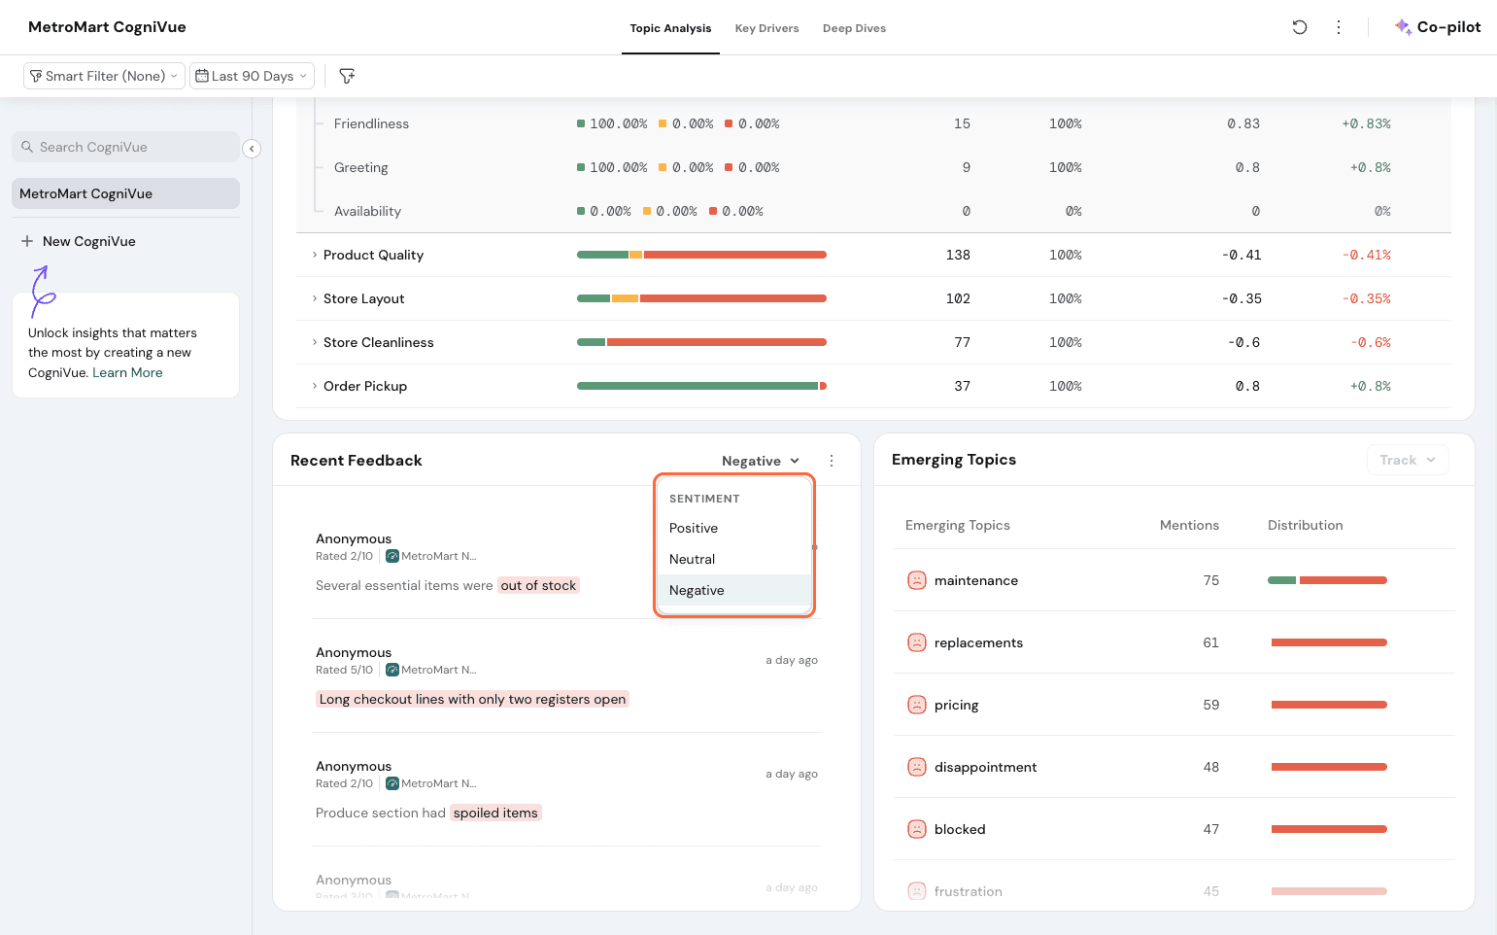Open the Co-pilot assistant
Image resolution: width=1497 pixels, height=935 pixels.
1438,27
